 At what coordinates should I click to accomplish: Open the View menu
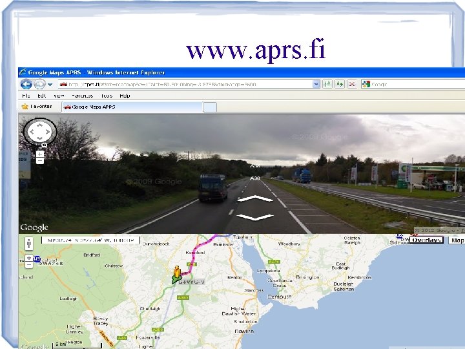[x=59, y=96]
